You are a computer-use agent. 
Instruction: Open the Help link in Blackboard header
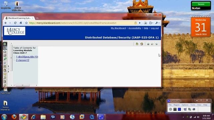pyautogui.click(x=146, y=28)
